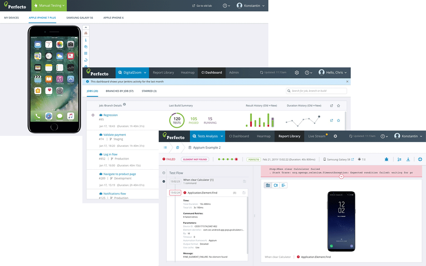Switch to the SAMSUNG GALAXY S6 tab
The width and height of the screenshot is (426, 266).
[80, 17]
